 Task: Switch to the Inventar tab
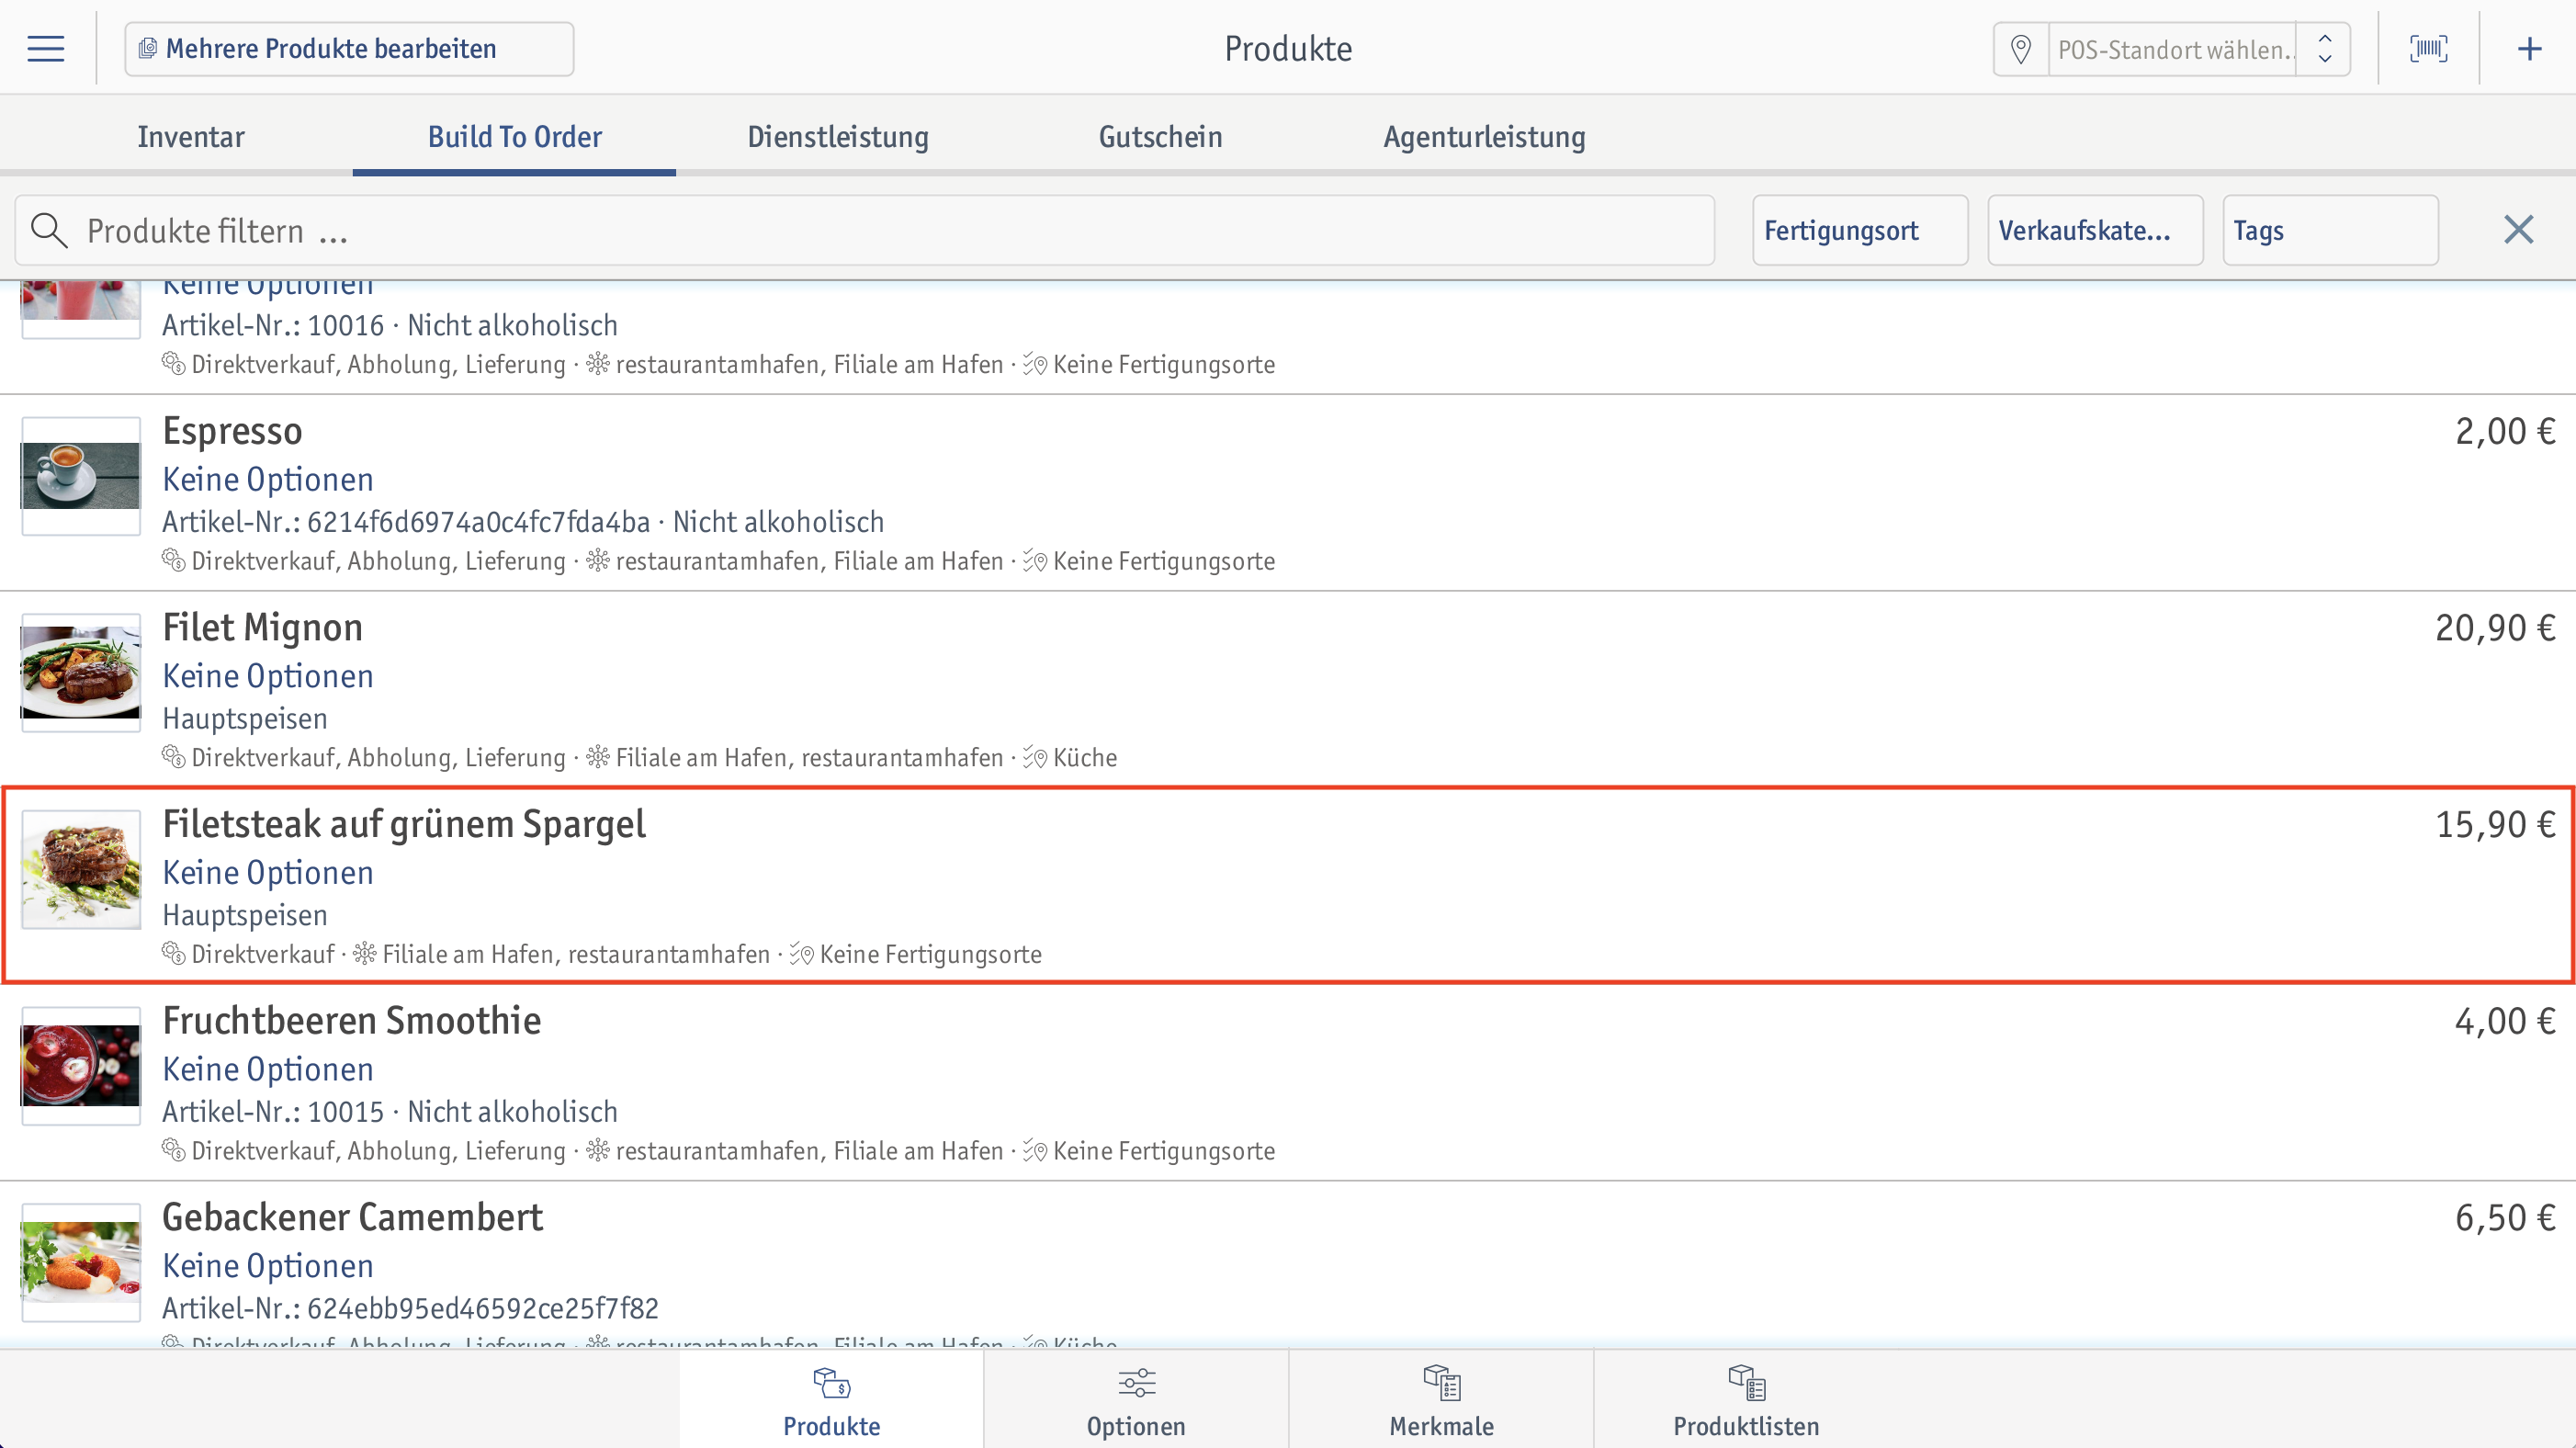190,137
